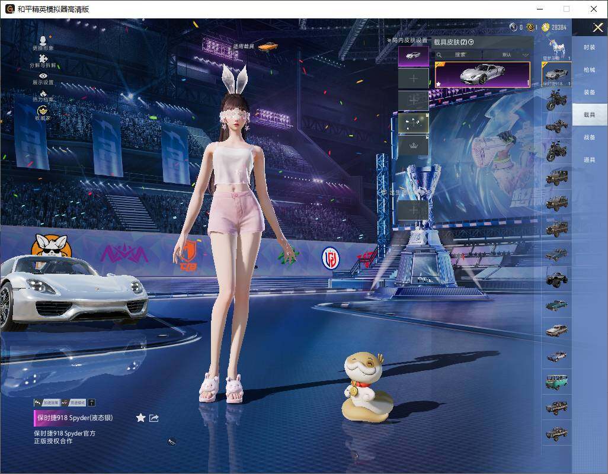The width and height of the screenshot is (608, 474).
Task: Open 收藏家 collector badge icon
Action: click(x=43, y=110)
